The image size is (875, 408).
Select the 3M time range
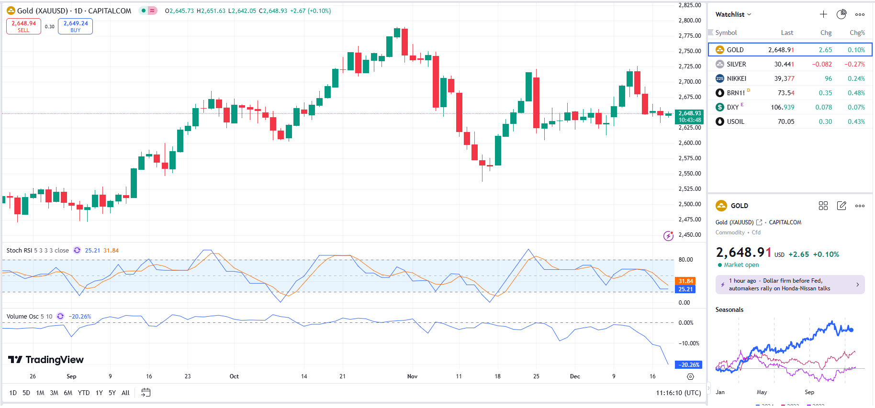pos(54,393)
